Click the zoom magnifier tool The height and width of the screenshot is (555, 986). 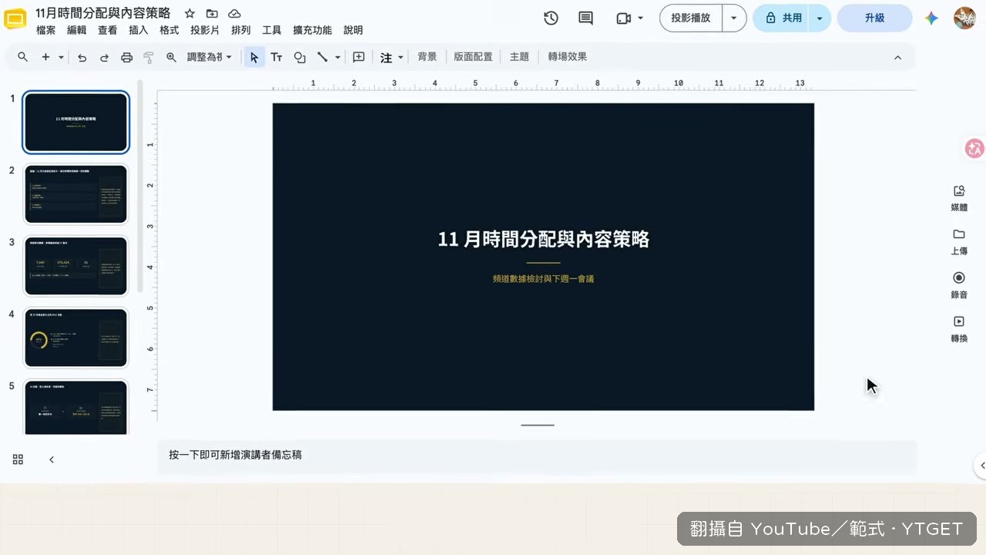pyautogui.click(x=171, y=57)
